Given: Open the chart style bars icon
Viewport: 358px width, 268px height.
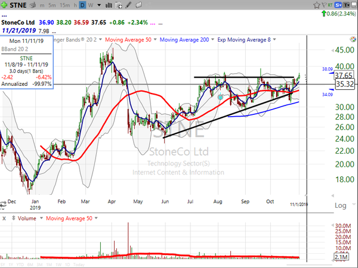Looking at the screenshot, I should point(109,5).
